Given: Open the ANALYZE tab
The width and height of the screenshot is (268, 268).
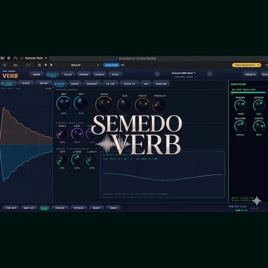Looking at the screenshot, I should (161, 84).
